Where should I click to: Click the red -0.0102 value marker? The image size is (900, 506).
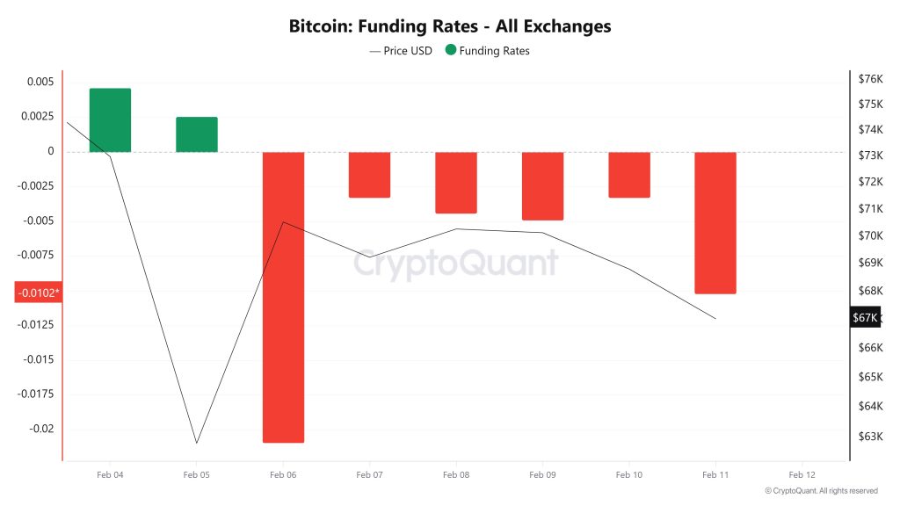39,293
